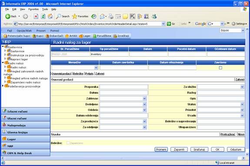The image size is (250, 166).
Task: Open the address bar URL dropdown
Action: 163,24
